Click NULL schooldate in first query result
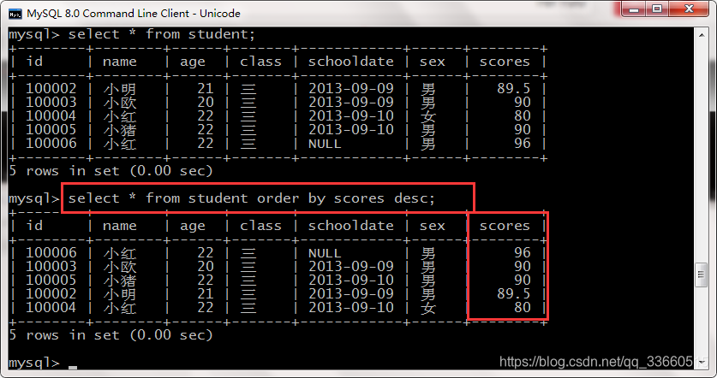 pos(325,144)
